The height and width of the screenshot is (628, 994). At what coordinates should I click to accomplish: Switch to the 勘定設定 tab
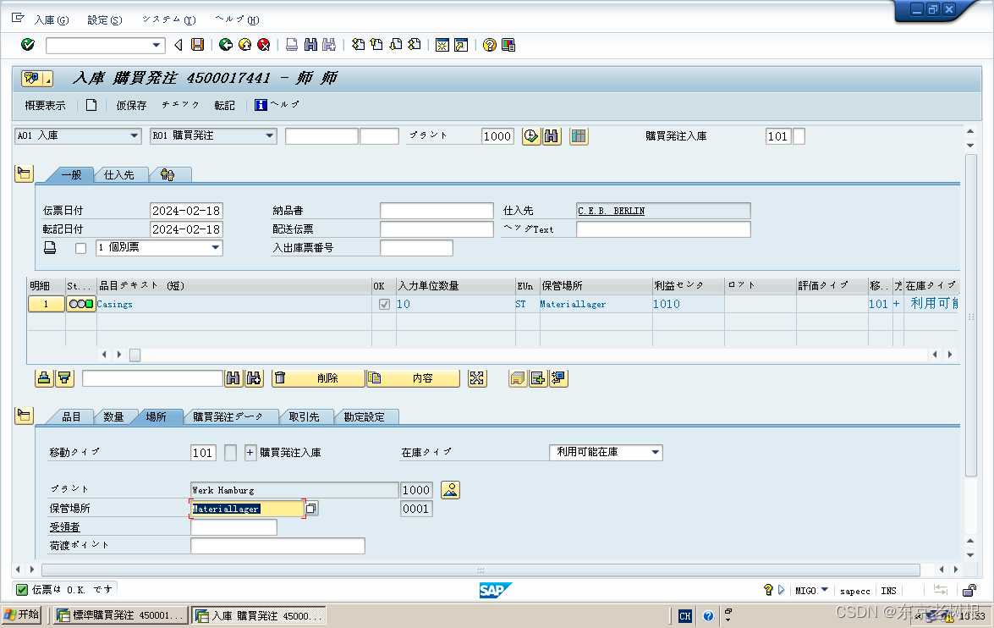[364, 416]
